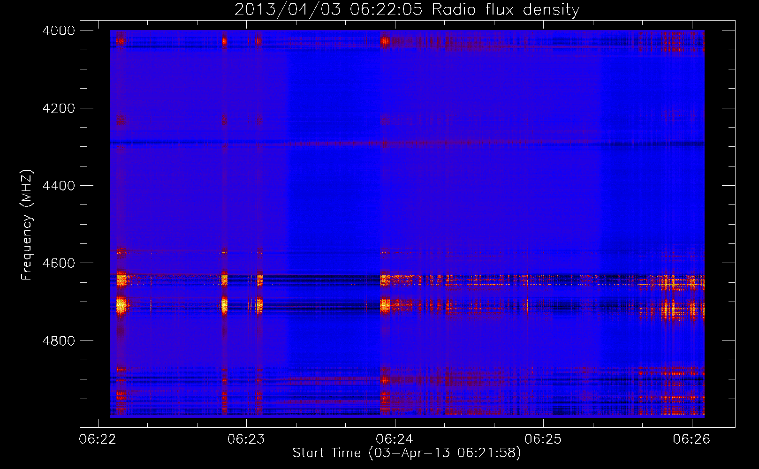Viewport: 759px width, 469px height.
Task: Click the 06:24 time tick label
Action: pyautogui.click(x=395, y=439)
